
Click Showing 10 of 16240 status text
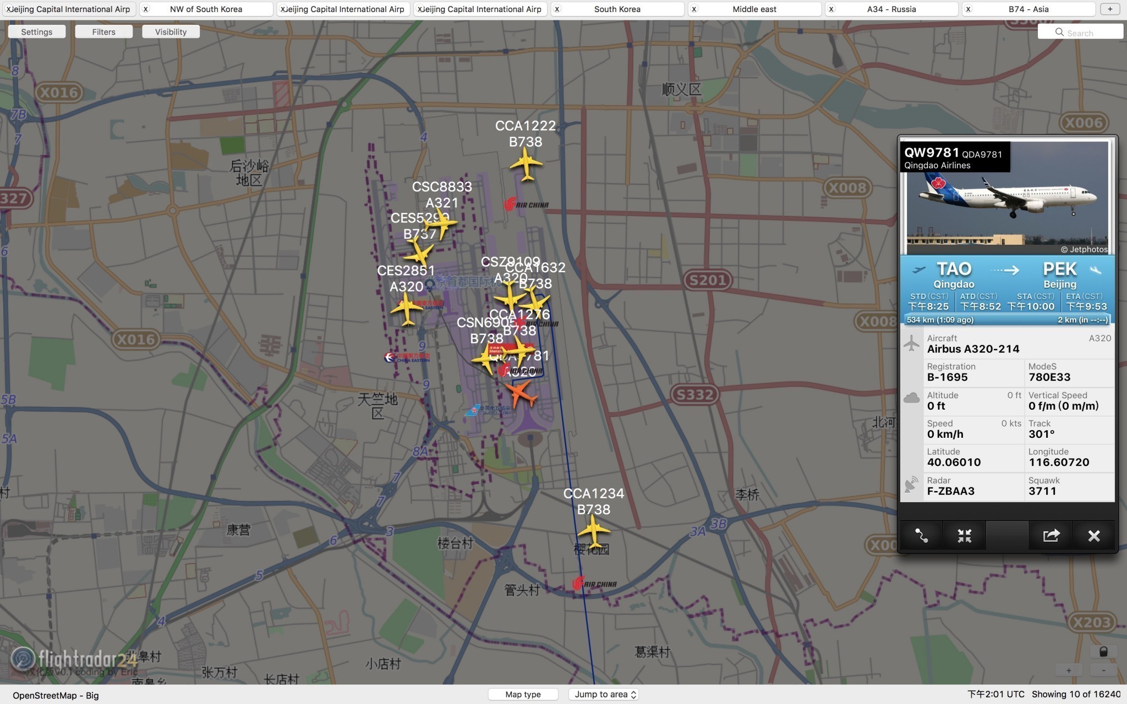click(x=1076, y=694)
